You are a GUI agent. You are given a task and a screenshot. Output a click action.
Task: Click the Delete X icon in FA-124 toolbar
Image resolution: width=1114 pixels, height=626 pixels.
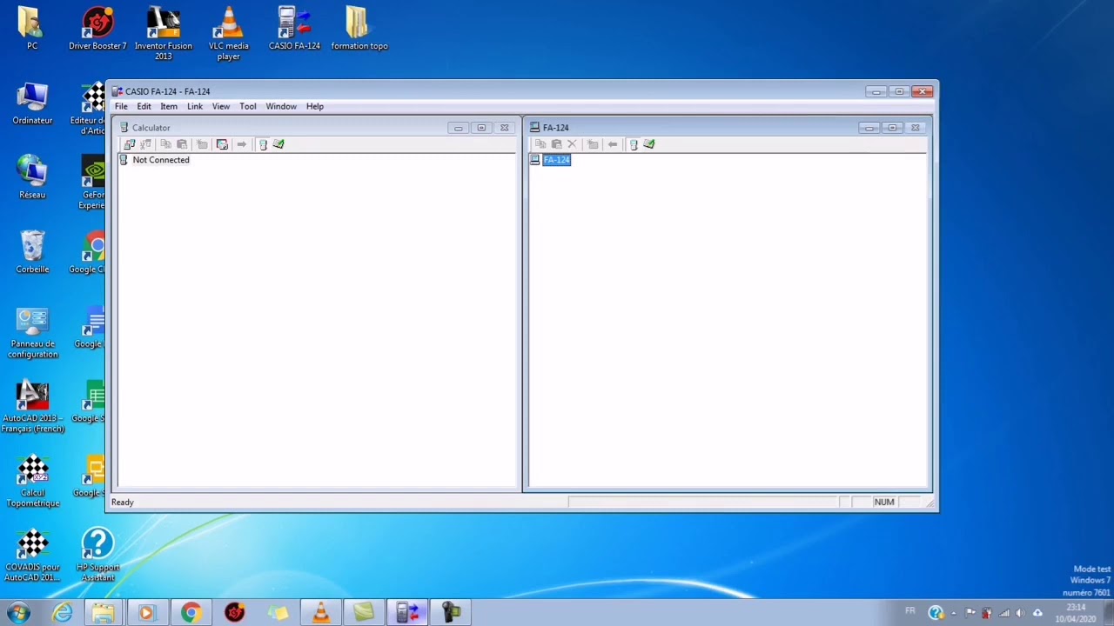point(572,144)
